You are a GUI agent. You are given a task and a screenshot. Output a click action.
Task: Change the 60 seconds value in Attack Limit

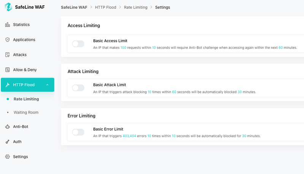(174, 92)
